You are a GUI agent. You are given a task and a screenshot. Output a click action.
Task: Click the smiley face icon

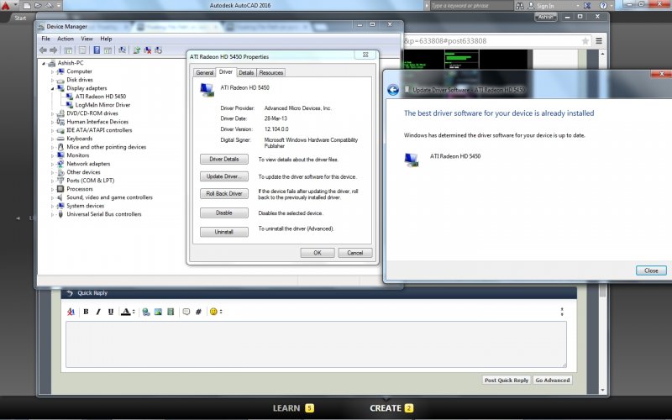click(213, 312)
